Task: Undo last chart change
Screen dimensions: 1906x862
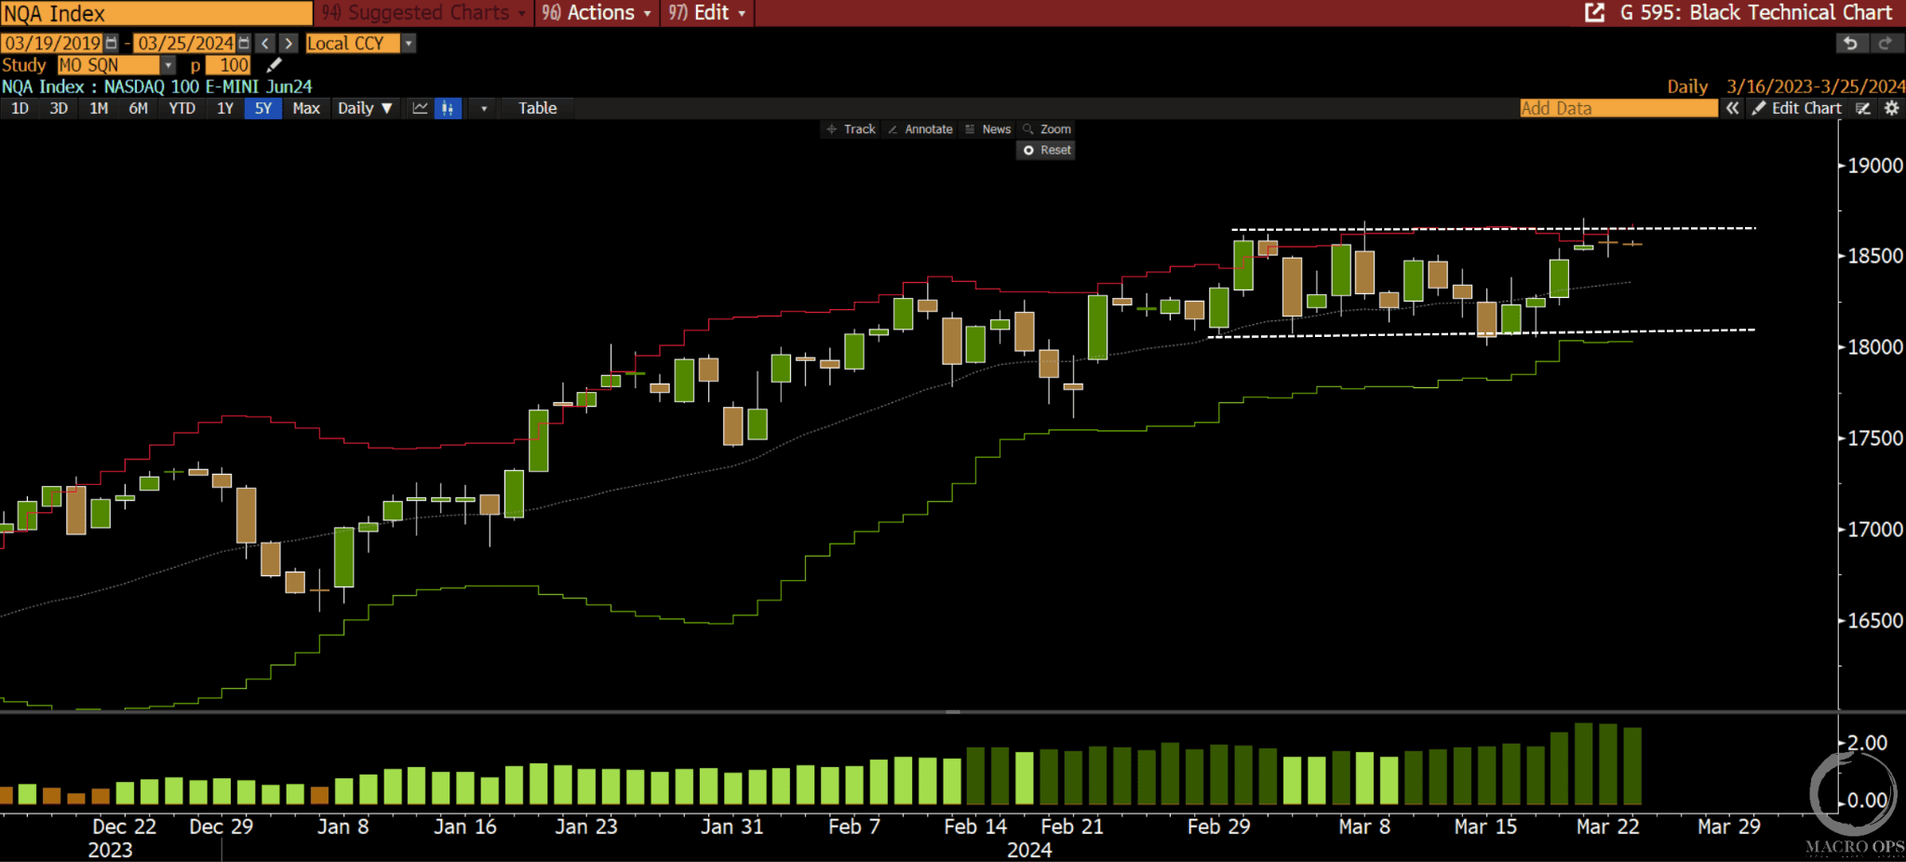Action: [1850, 43]
